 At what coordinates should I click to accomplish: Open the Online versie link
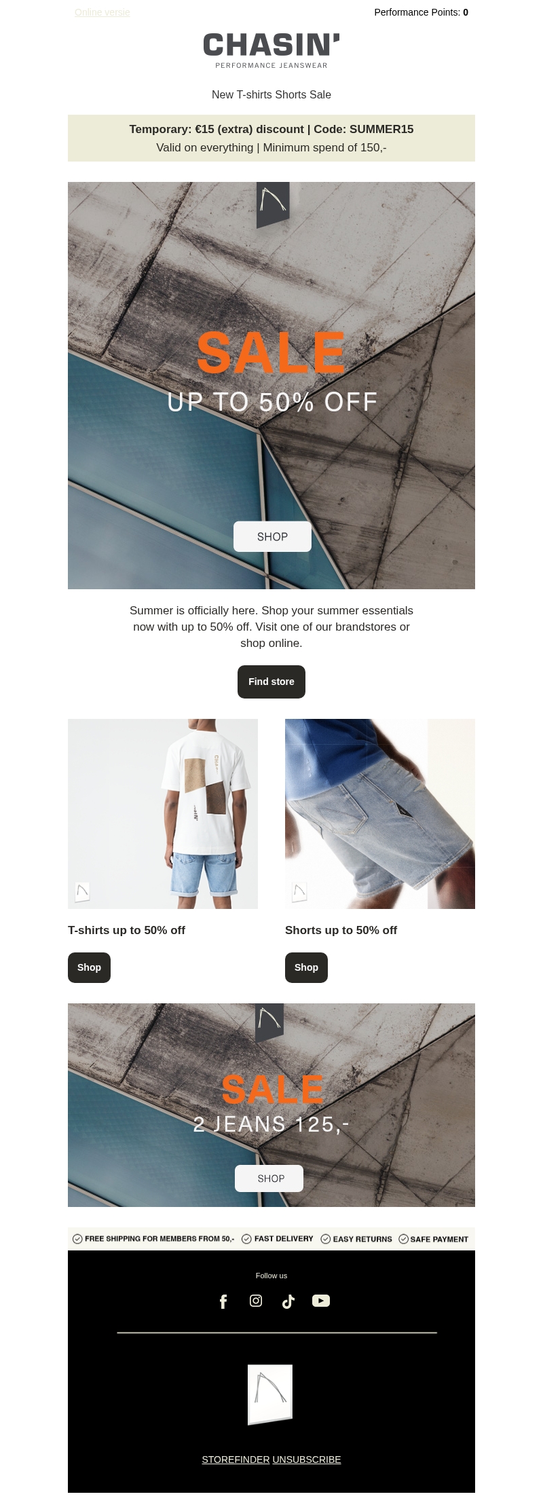pyautogui.click(x=102, y=12)
